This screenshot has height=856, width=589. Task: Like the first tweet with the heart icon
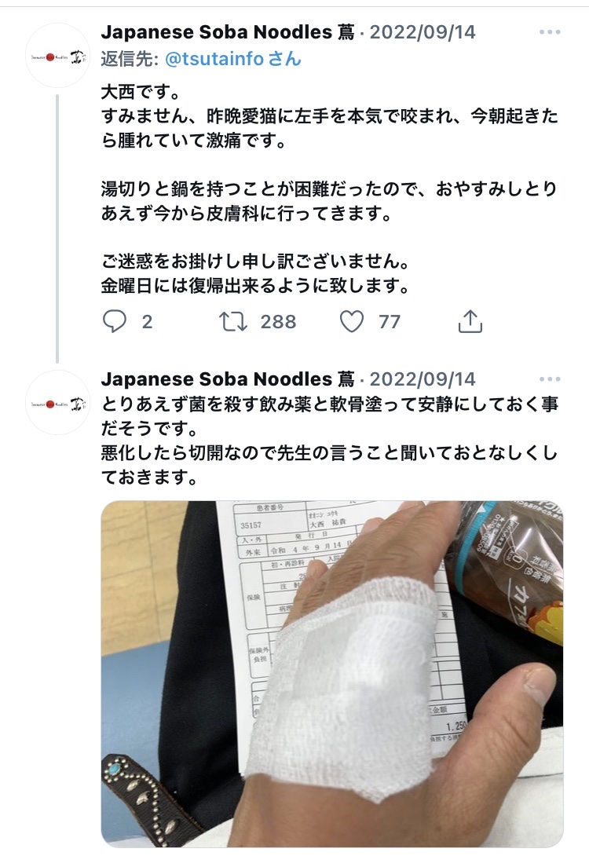352,321
